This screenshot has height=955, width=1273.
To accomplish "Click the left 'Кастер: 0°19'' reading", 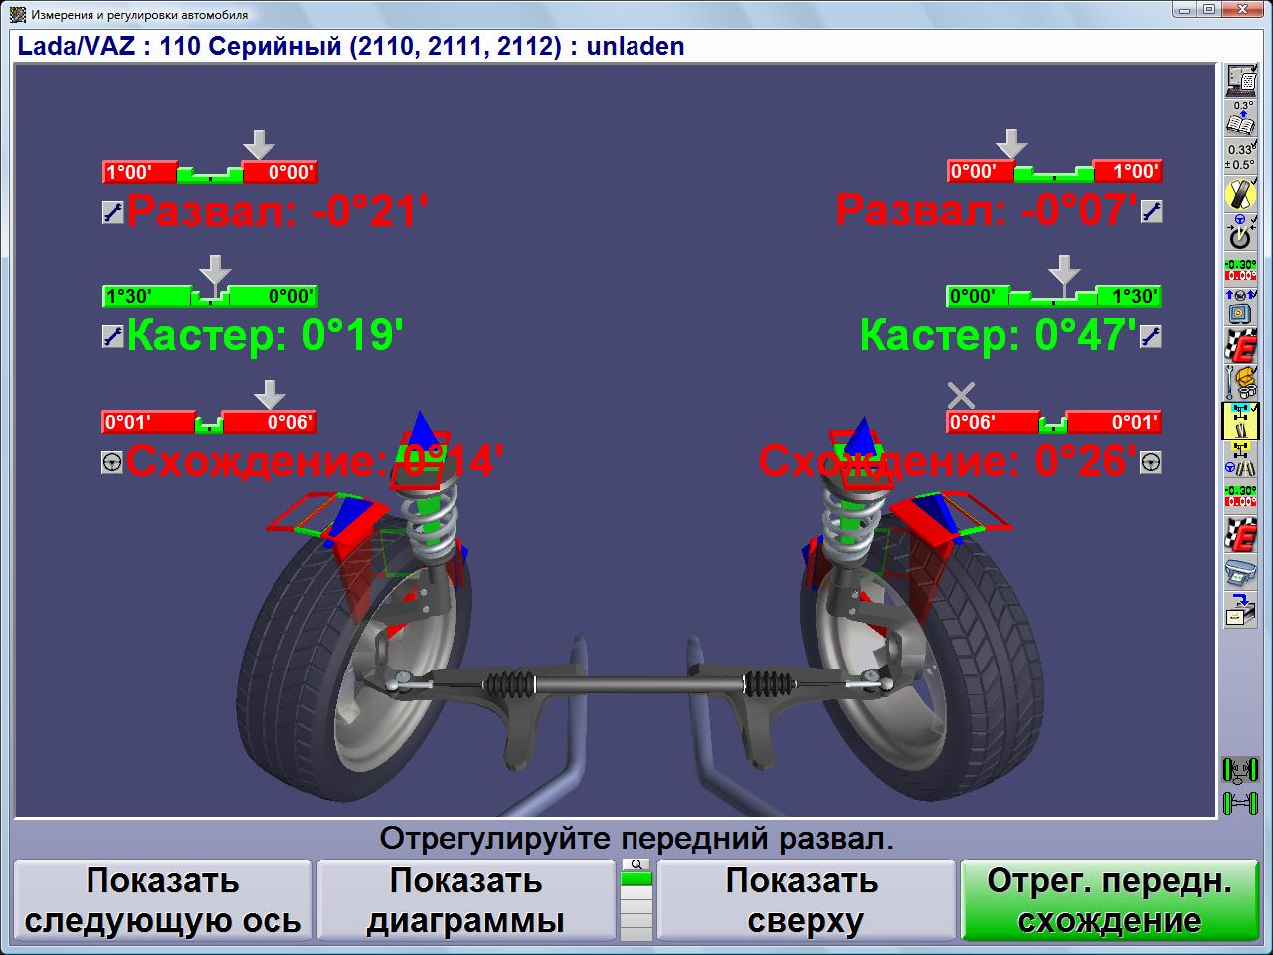I will pyautogui.click(x=266, y=336).
